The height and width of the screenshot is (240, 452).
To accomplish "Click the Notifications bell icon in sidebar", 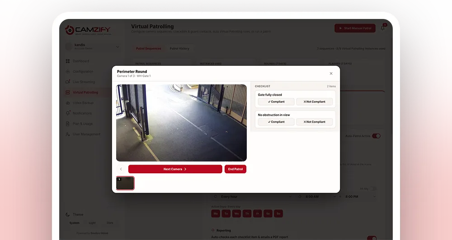I will (68, 113).
